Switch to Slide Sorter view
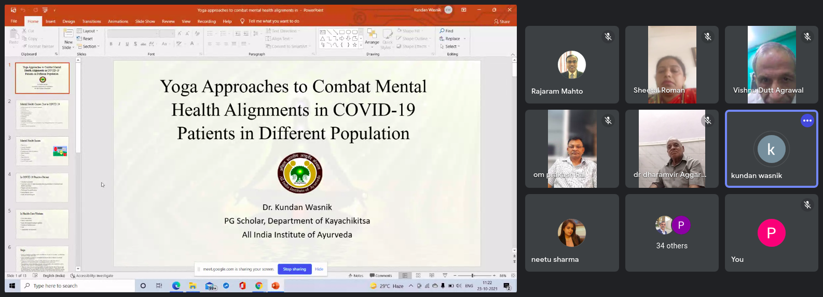The image size is (823, 297). coord(418,276)
